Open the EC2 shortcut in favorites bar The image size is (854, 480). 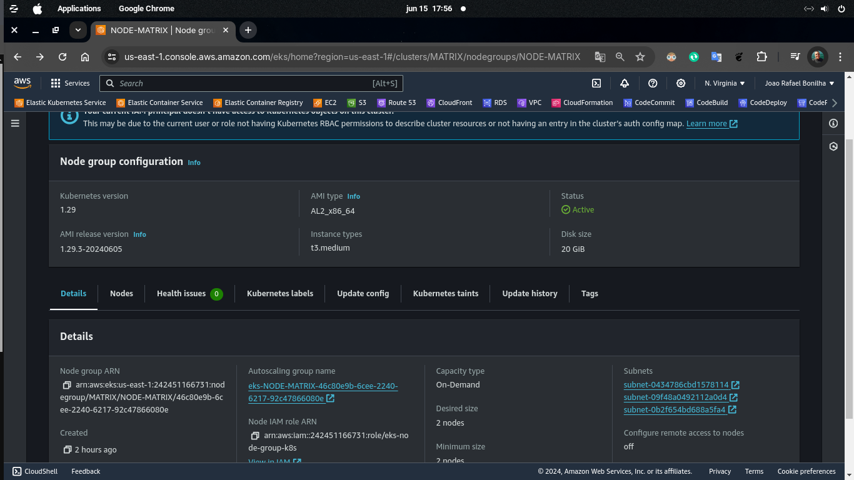click(x=326, y=102)
